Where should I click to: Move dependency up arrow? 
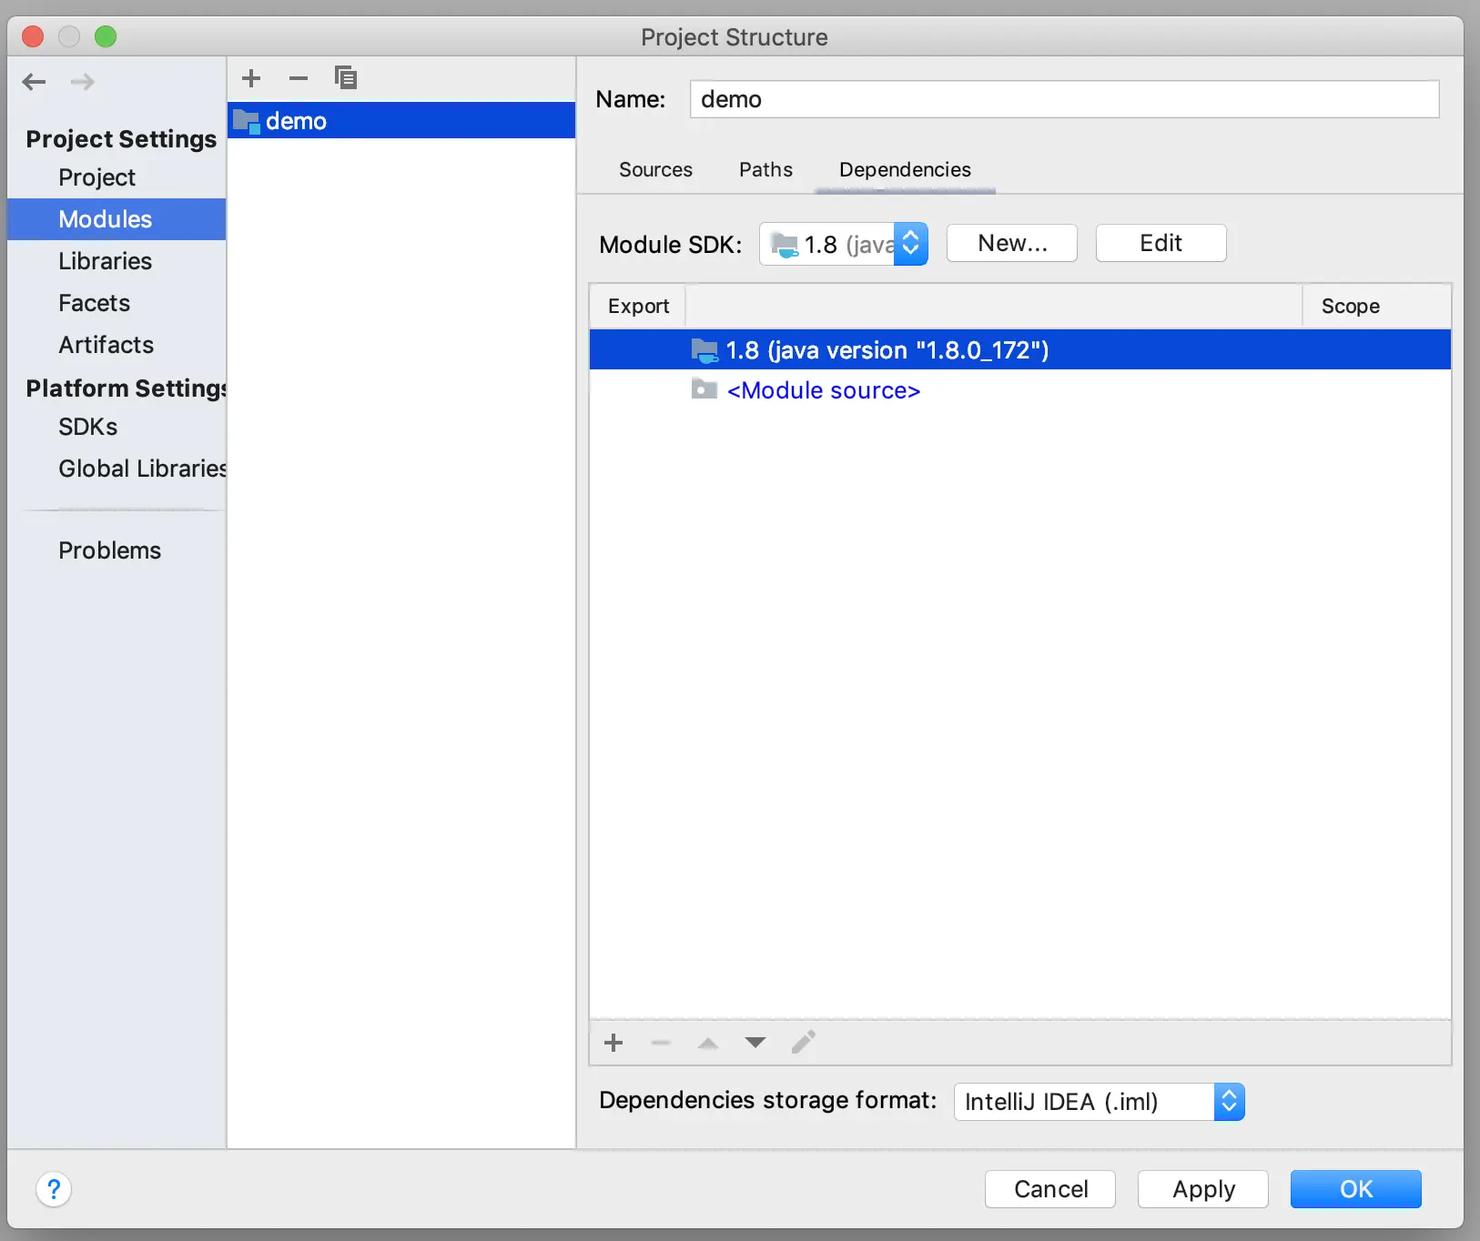[708, 1043]
